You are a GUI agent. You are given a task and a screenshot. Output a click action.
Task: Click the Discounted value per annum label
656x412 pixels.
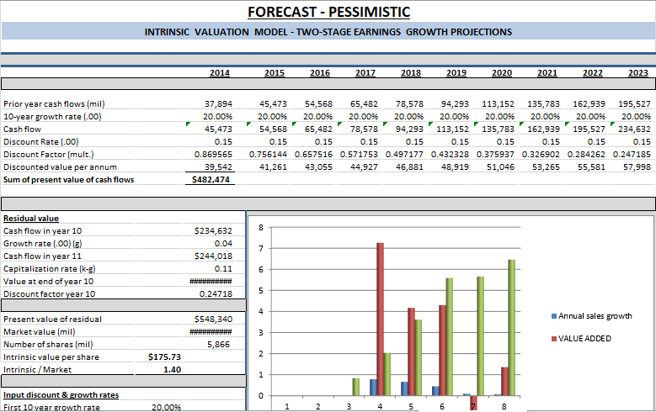click(60, 166)
